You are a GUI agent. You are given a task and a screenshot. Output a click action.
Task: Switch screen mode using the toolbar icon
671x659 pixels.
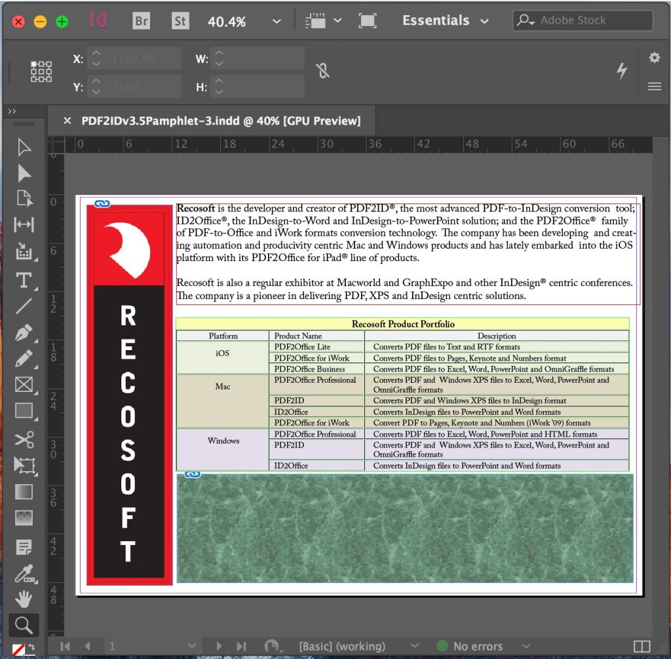coord(367,20)
